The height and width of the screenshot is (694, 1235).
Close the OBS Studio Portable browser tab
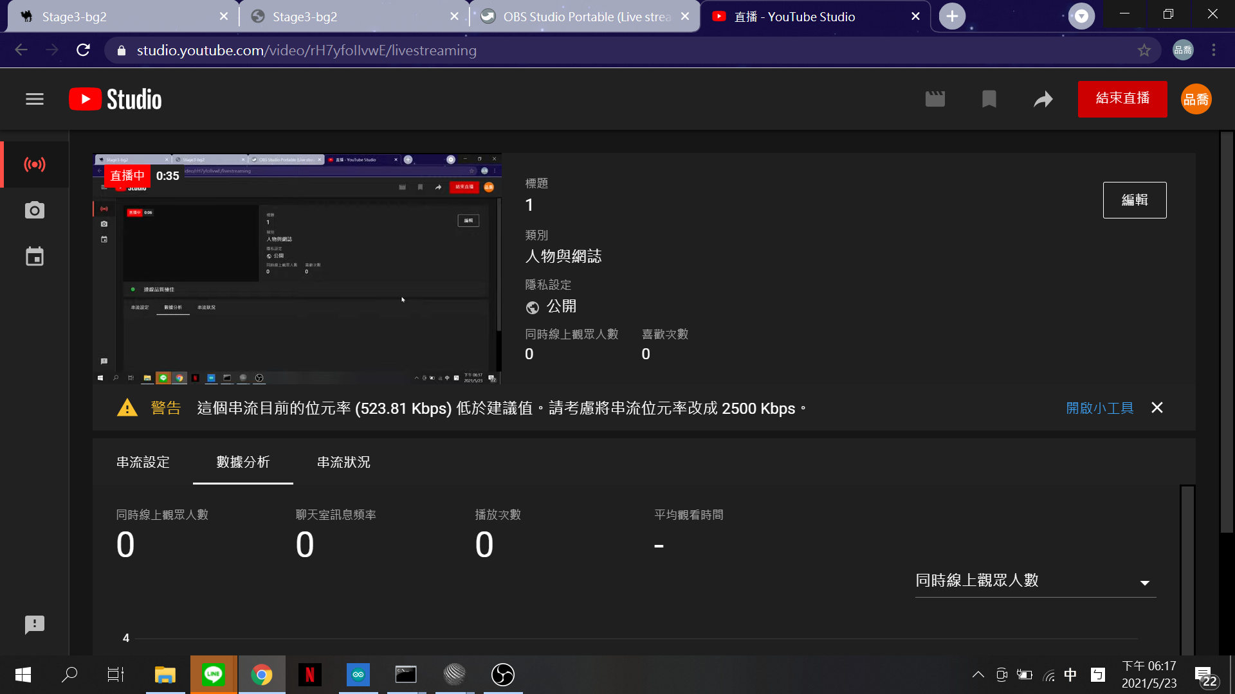tap(685, 17)
